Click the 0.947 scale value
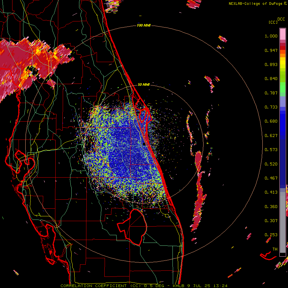This screenshot has width=288, height=288. (x=271, y=50)
